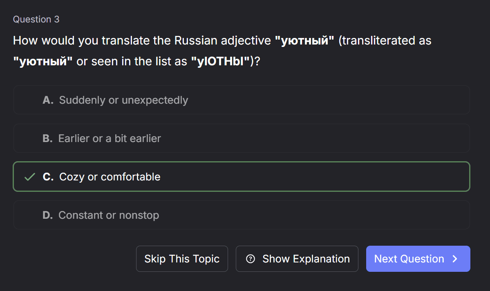This screenshot has height=291, width=490.
Task: Click the "Constant or nonstop" answer text
Action: pos(109,215)
